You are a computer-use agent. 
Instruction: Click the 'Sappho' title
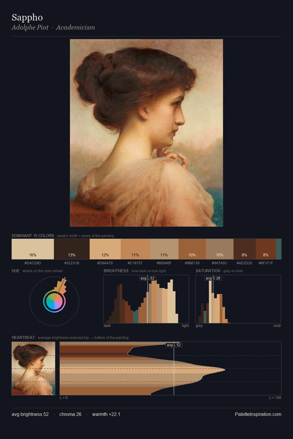27,18
